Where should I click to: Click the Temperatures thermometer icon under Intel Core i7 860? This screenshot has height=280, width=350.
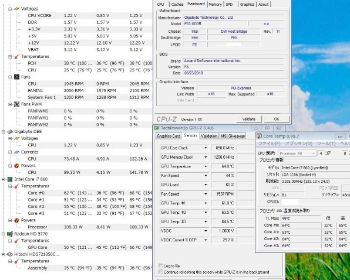[x=17, y=186]
